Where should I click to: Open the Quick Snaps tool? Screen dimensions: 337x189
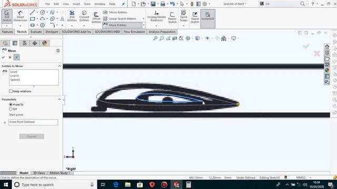click(184, 16)
